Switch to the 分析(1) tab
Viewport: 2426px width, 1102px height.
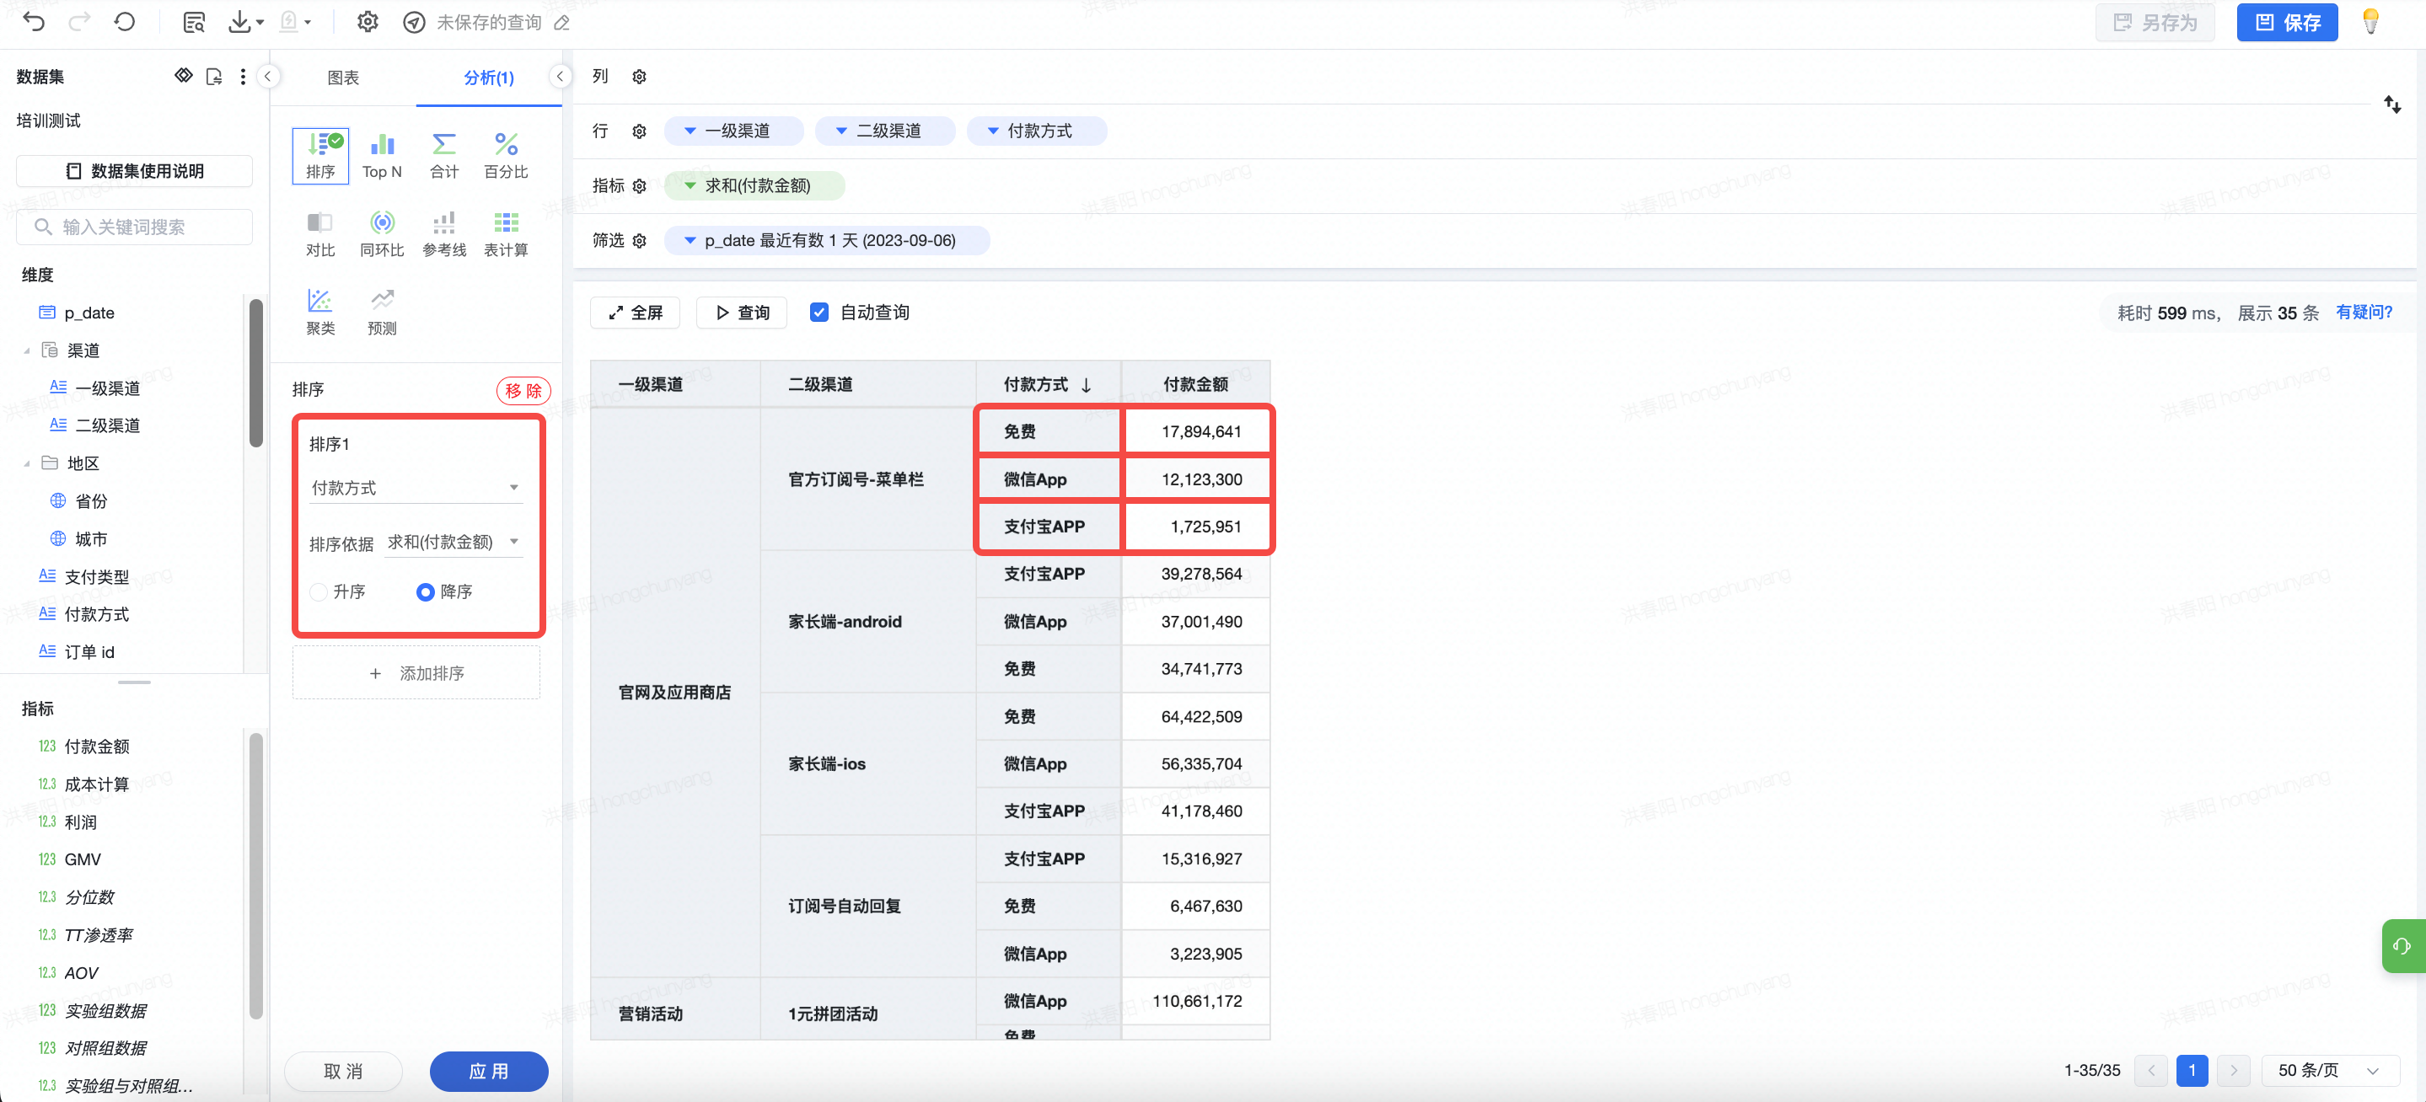[489, 78]
